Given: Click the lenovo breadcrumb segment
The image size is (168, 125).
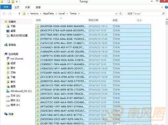Looking at the screenshot, I should (34, 13).
